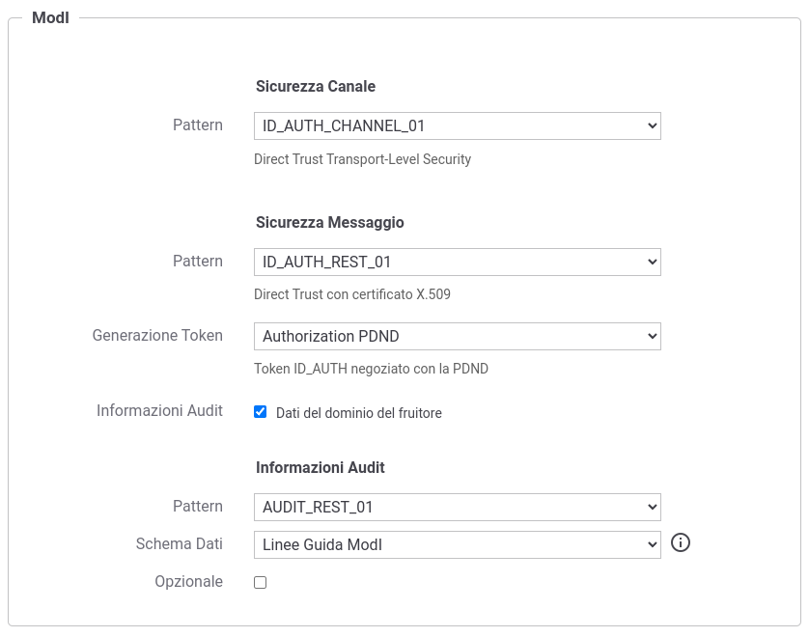Screen dimensions: 809x637
Task: Click the Opzionale label
Action: pos(189,581)
